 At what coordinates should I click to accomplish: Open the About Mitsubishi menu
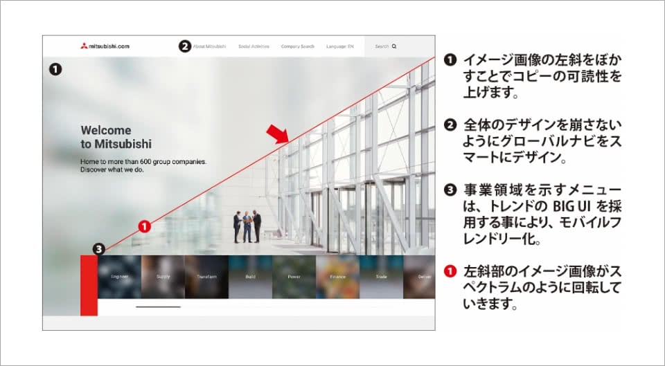click(x=209, y=46)
